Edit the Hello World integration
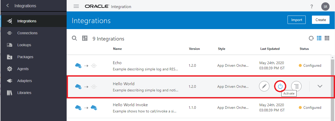The height and width of the screenshot is (121, 335). pyautogui.click(x=264, y=86)
